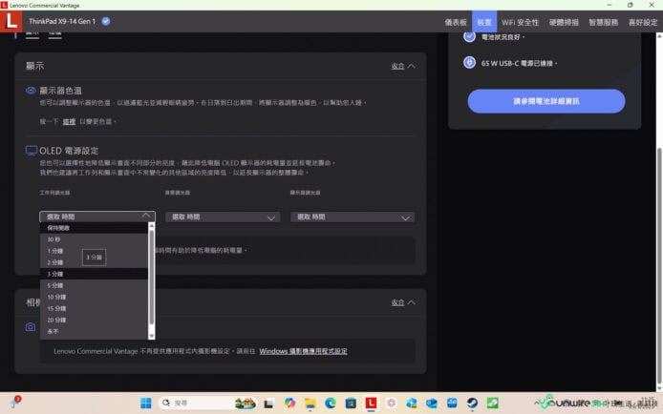This screenshot has height=414, width=663.
Task: Switch to the 儀表板 dashboard tab
Action: 456,22
